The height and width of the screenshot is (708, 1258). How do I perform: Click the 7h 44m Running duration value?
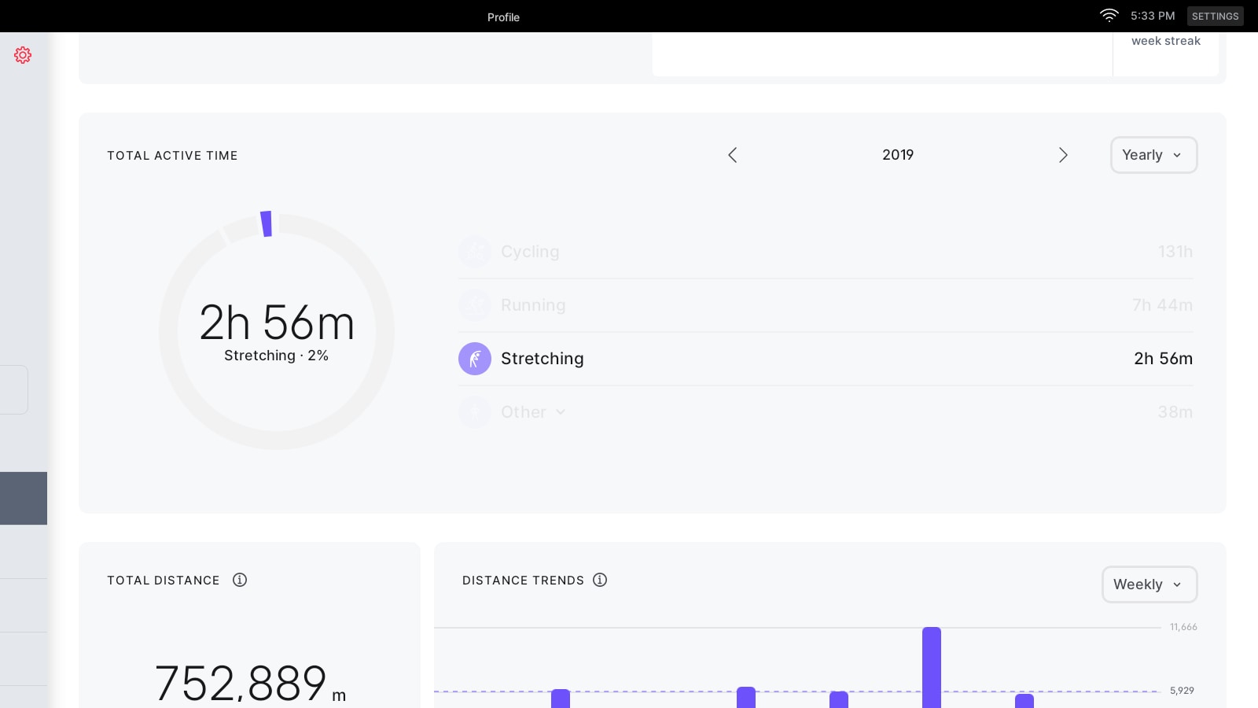point(1162,305)
